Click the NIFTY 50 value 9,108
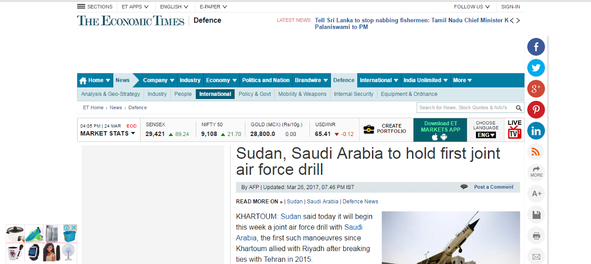The width and height of the screenshot is (591, 264). [x=209, y=134]
